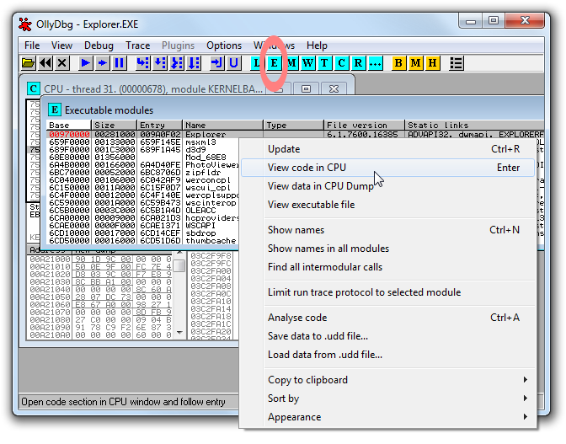Click the Trace into toolbar icon
The width and height of the screenshot is (566, 444).
(177, 63)
